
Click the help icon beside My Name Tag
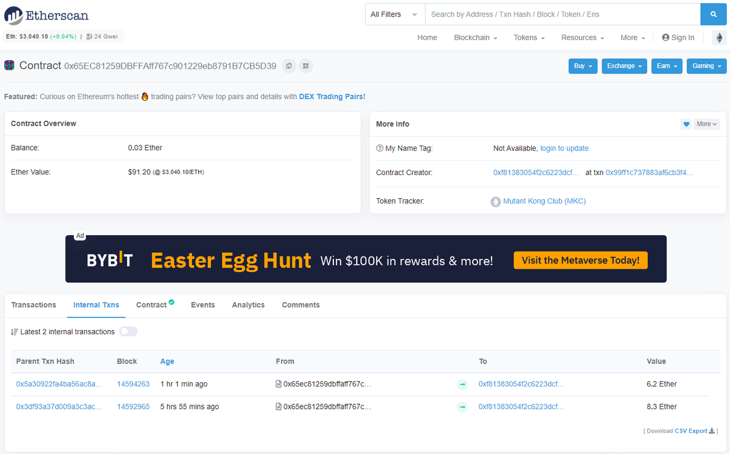click(380, 148)
